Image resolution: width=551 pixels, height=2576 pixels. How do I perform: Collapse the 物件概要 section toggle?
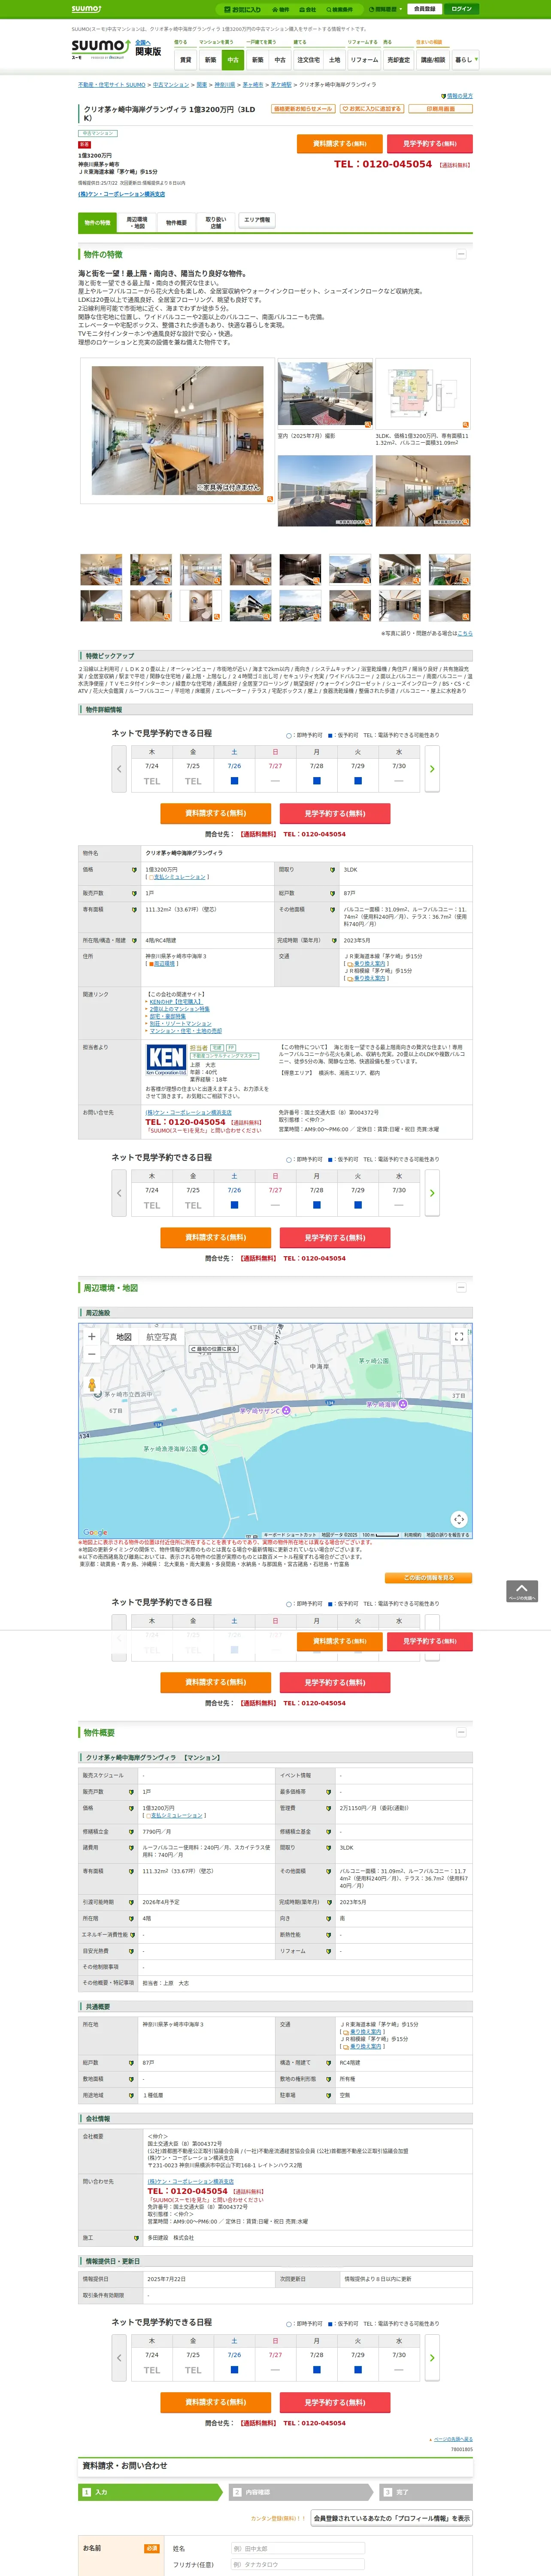click(x=461, y=1732)
